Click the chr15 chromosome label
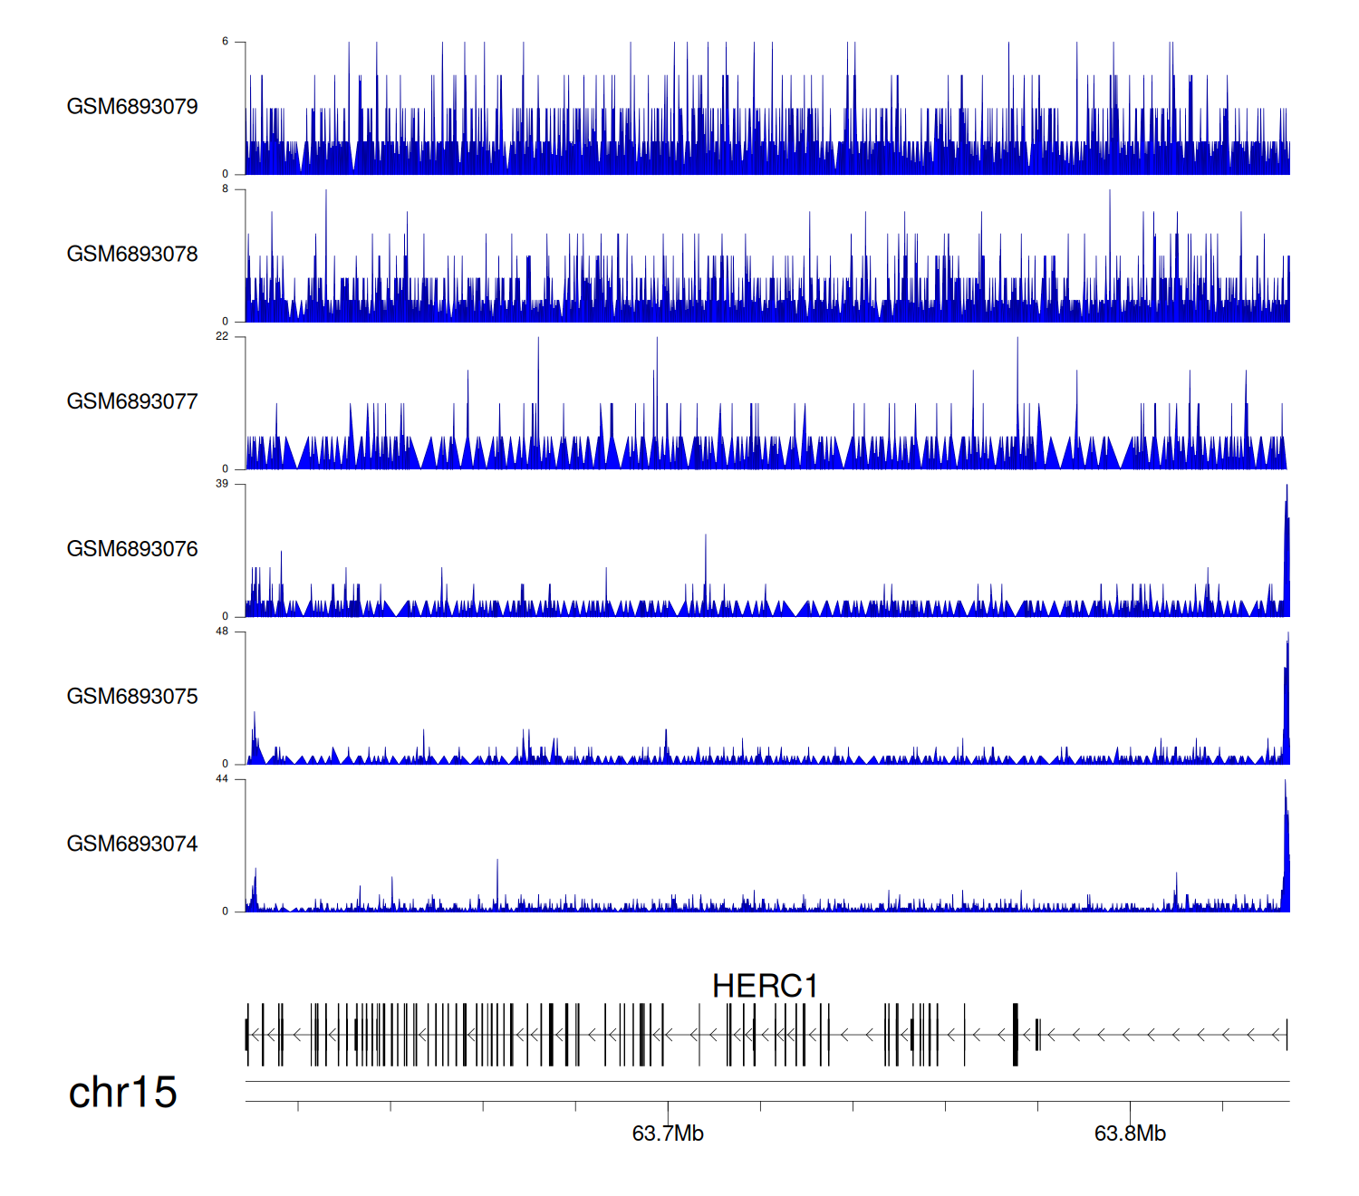The image size is (1359, 1196). point(122,1093)
